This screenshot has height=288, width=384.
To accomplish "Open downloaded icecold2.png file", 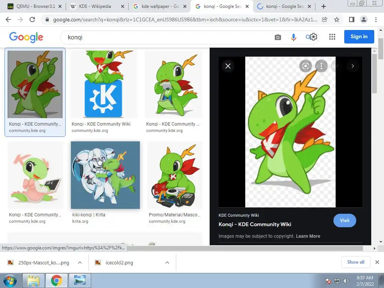I will pos(119,262).
